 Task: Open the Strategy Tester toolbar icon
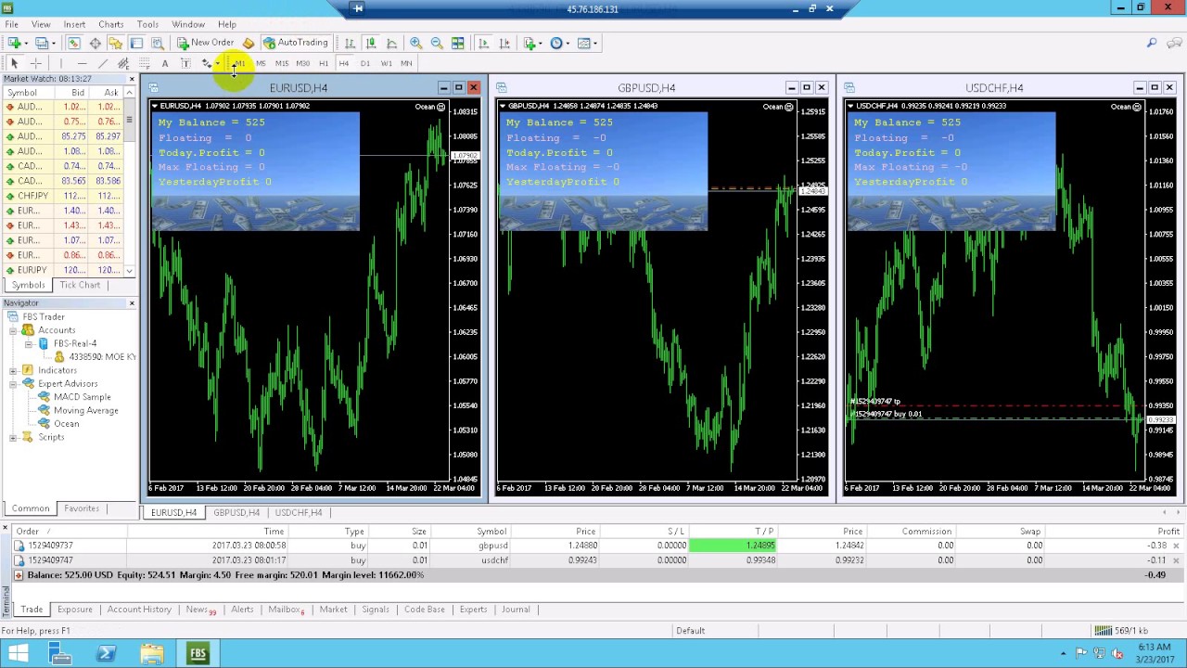coord(158,43)
